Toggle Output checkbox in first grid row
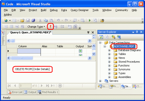145x101 pixels. click(x=80, y=51)
